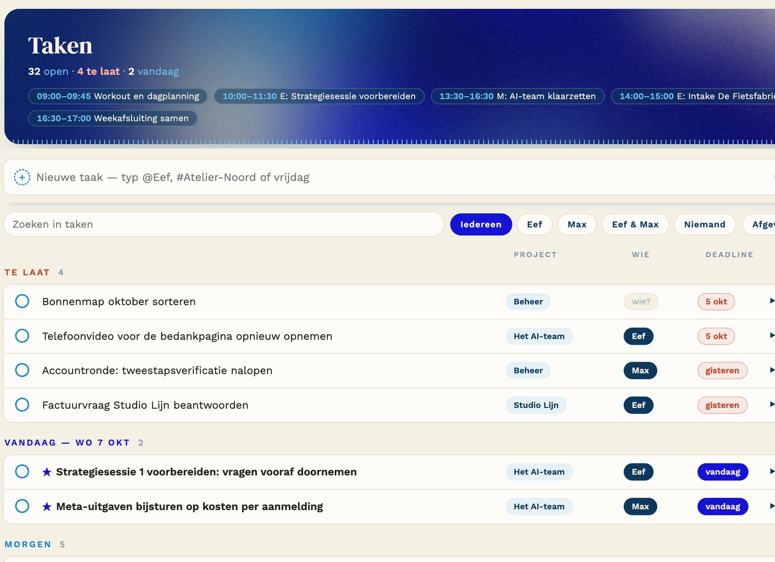775x562 pixels.
Task: Filter tasks by Eef
Action: (x=535, y=224)
